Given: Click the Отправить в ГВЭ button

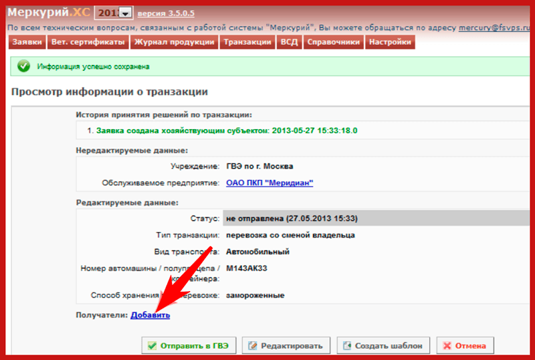Looking at the screenshot, I should click(x=189, y=346).
